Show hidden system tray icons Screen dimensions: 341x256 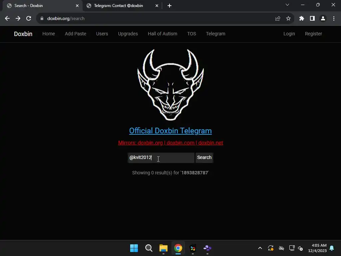[x=260, y=248]
